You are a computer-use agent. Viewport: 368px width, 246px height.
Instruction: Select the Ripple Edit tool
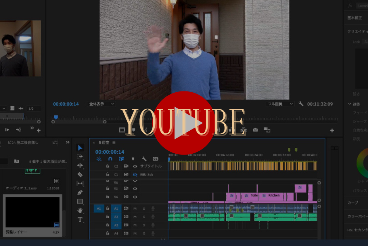[x=80, y=165]
